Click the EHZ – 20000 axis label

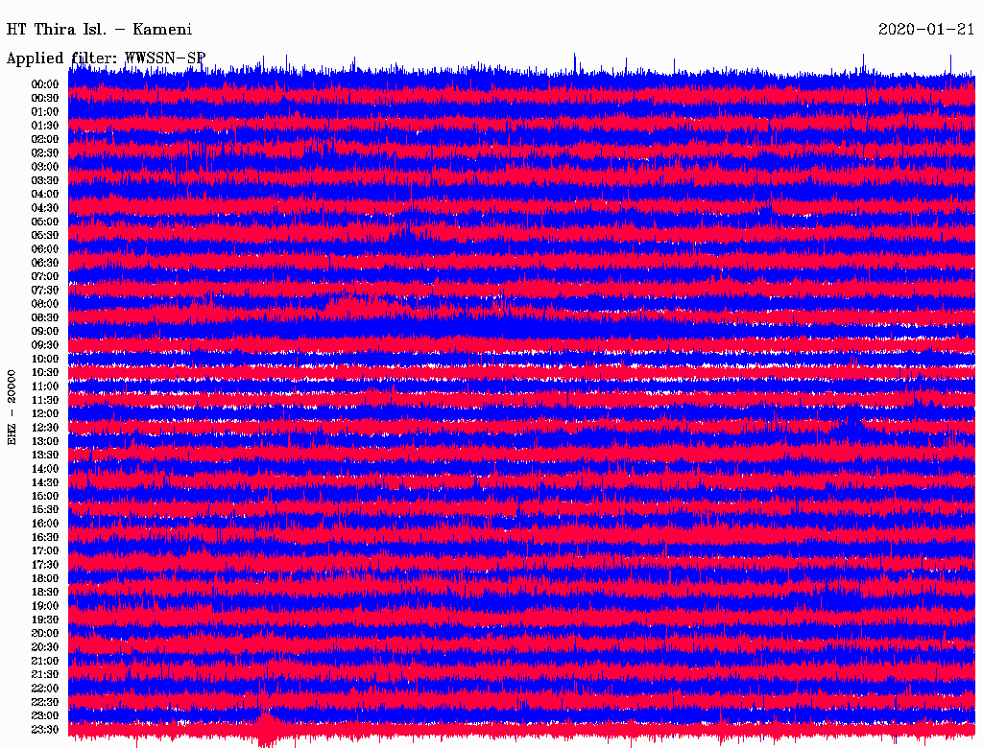pyautogui.click(x=12, y=408)
